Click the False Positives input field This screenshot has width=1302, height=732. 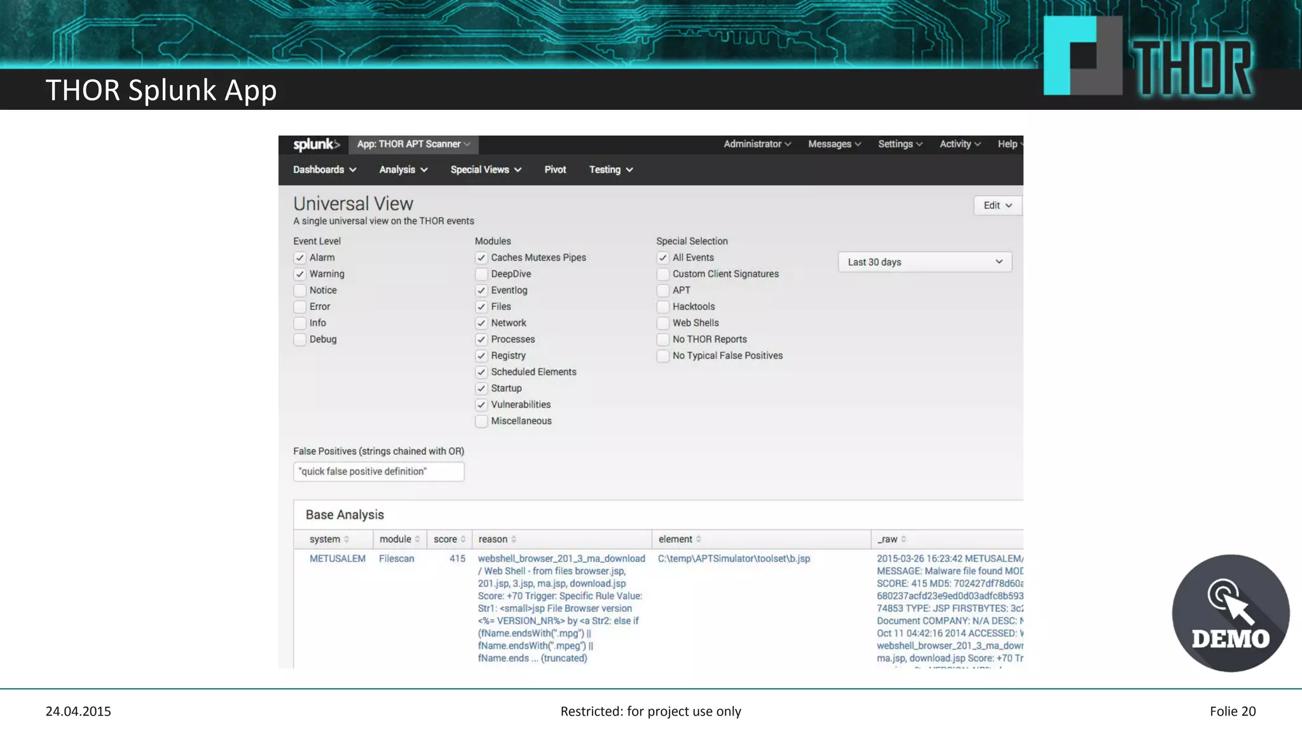click(x=379, y=471)
